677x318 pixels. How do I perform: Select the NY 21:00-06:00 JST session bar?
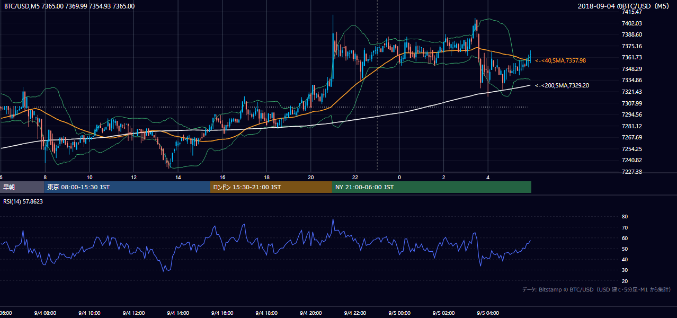click(x=432, y=187)
